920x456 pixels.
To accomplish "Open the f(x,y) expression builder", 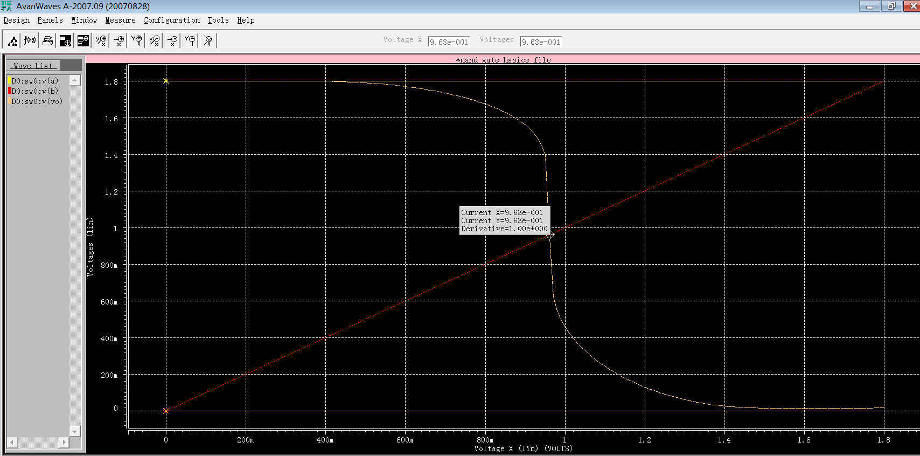I will (x=30, y=40).
